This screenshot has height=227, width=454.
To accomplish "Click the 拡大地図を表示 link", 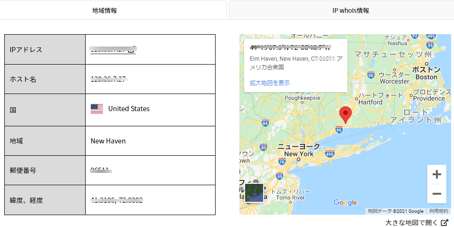I will 270,83.
